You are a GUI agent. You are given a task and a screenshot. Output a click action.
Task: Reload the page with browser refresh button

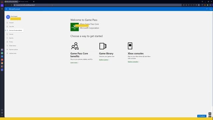coord(11,5)
